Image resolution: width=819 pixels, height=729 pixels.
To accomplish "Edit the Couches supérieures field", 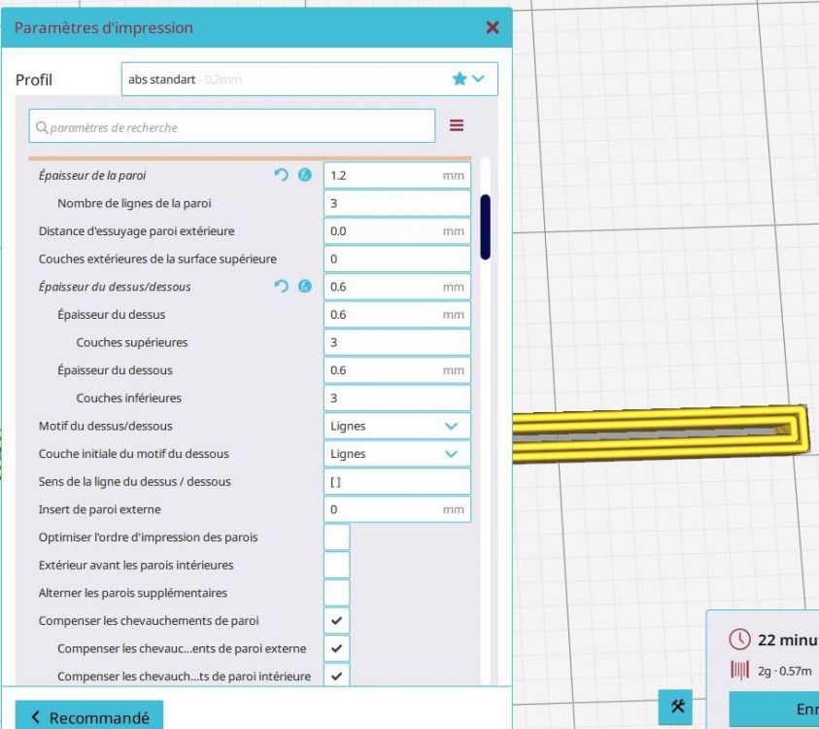I will [x=397, y=342].
